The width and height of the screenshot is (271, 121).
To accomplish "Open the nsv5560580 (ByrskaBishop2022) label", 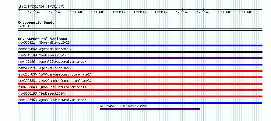I will click(44, 49).
